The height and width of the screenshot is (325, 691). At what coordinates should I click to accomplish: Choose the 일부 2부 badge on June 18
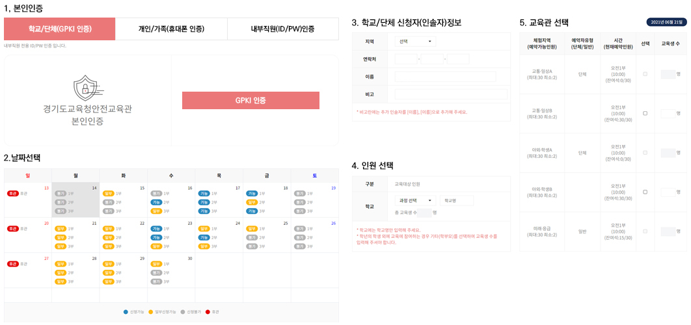pyautogui.click(x=252, y=203)
